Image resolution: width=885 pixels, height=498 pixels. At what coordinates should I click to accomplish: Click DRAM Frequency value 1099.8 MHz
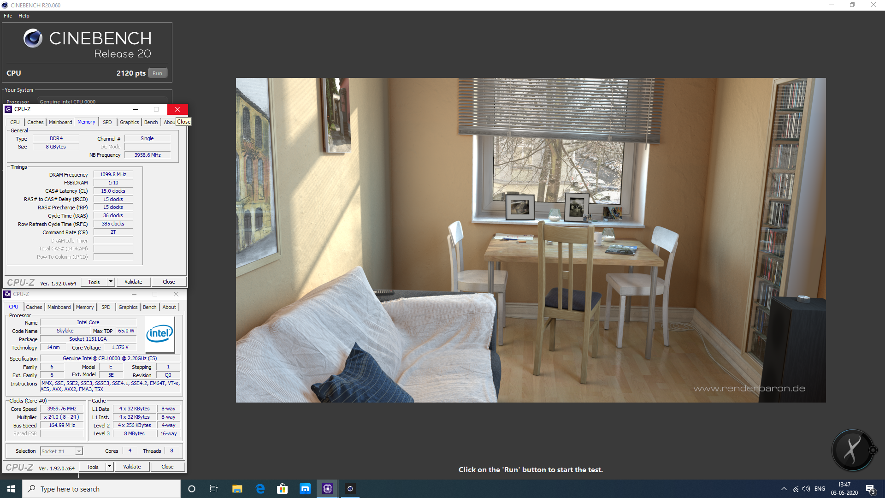tap(113, 174)
